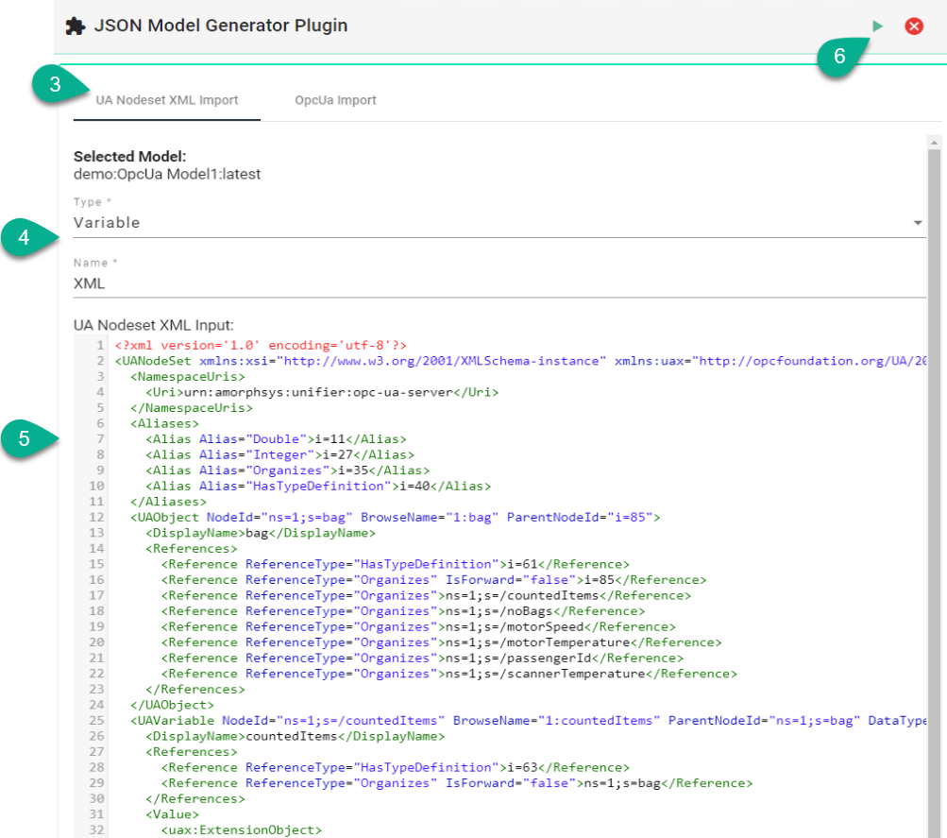The image size is (947, 838).
Task: Click line number 12 in the editor gutter
Action: [x=96, y=518]
